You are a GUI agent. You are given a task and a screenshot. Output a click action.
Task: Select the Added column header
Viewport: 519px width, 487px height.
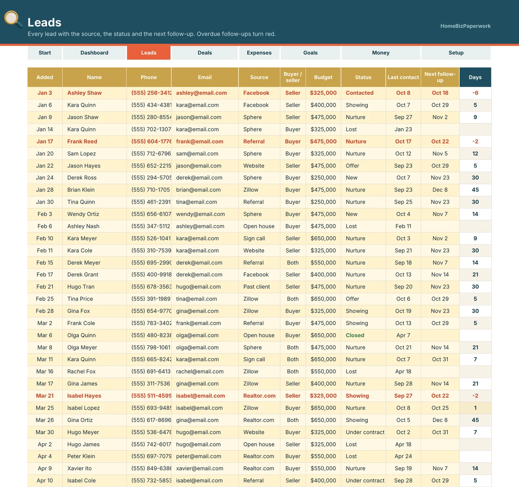click(45, 77)
